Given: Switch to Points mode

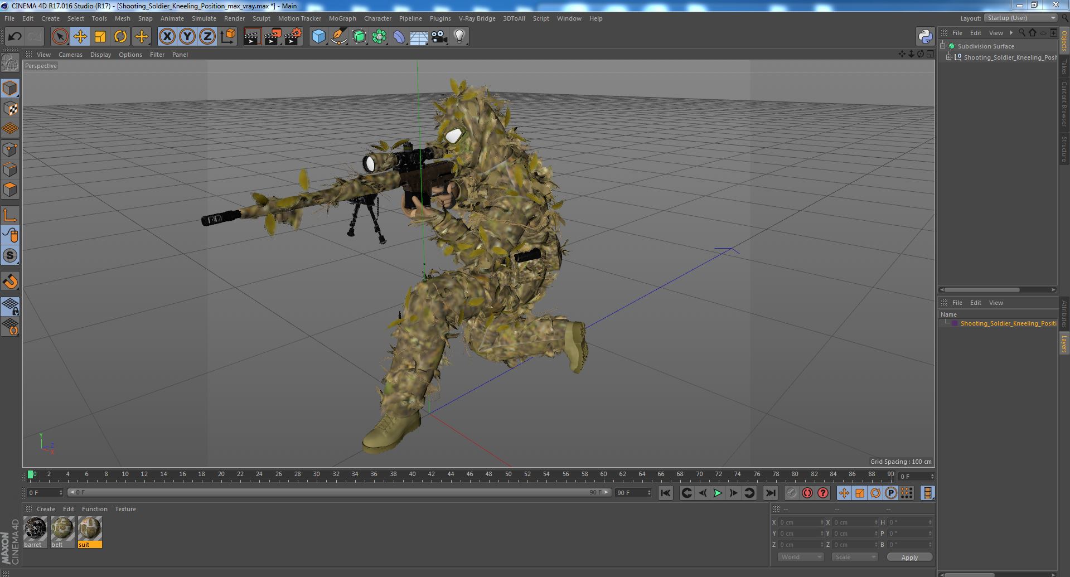Looking at the screenshot, I should 10,149.
